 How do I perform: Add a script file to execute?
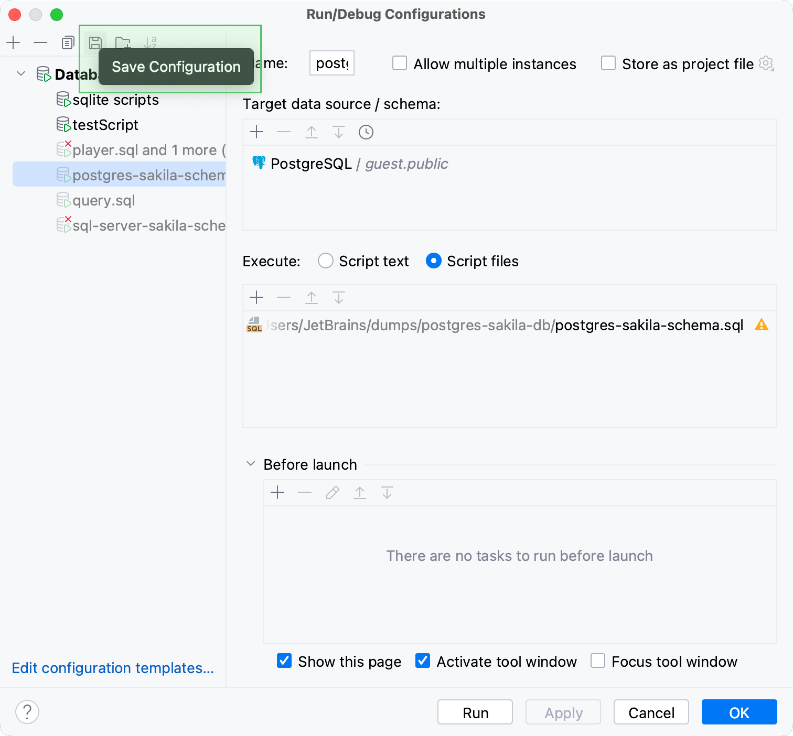pos(256,297)
